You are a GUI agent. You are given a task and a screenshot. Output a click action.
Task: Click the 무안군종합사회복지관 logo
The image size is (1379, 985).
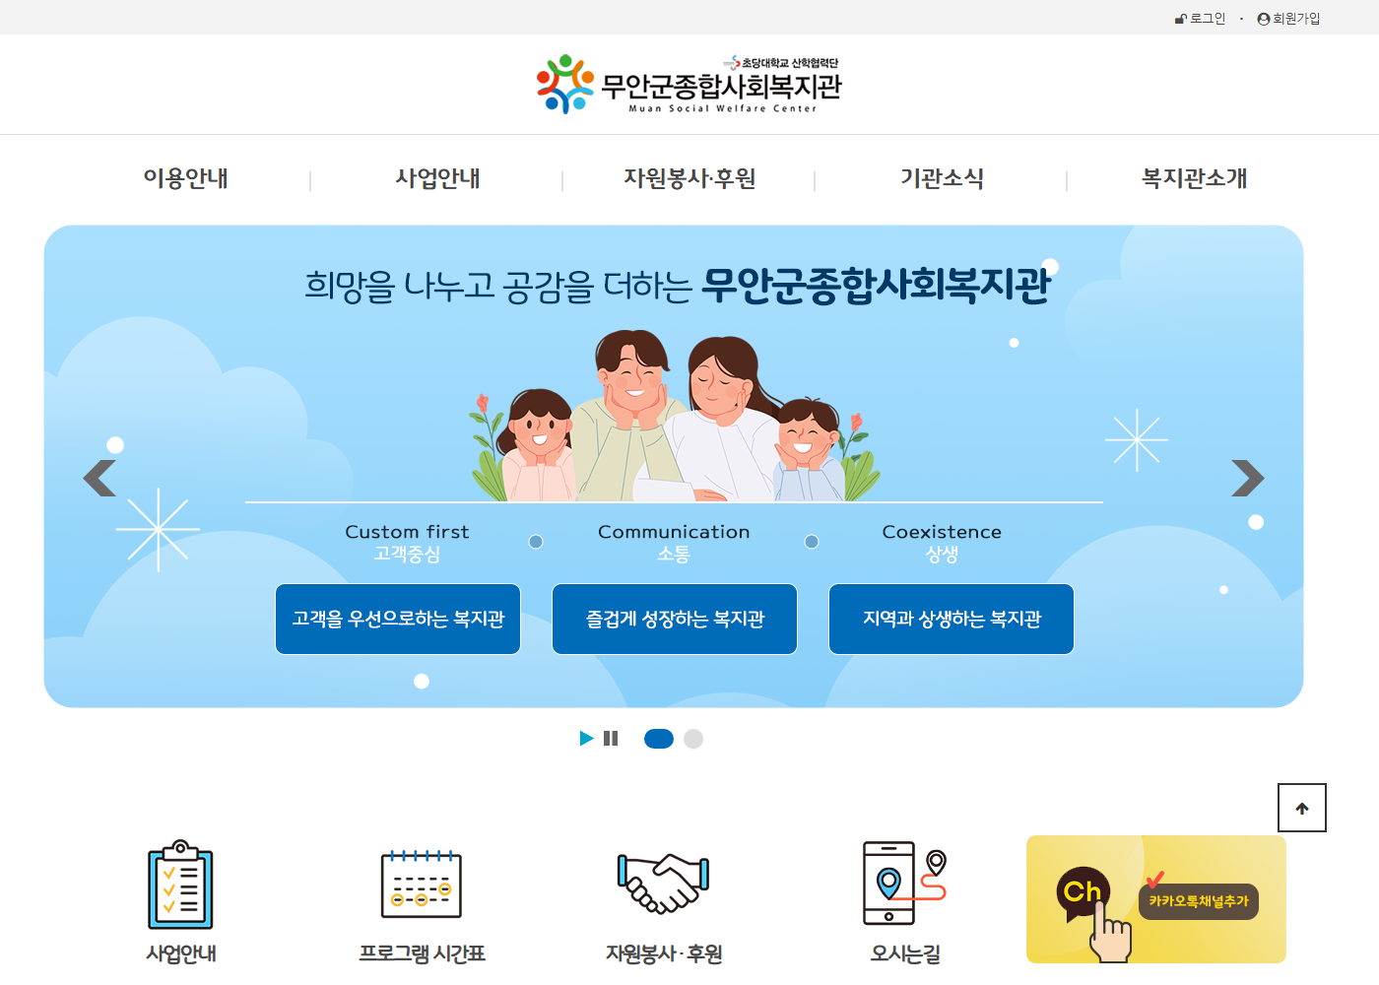point(689,85)
